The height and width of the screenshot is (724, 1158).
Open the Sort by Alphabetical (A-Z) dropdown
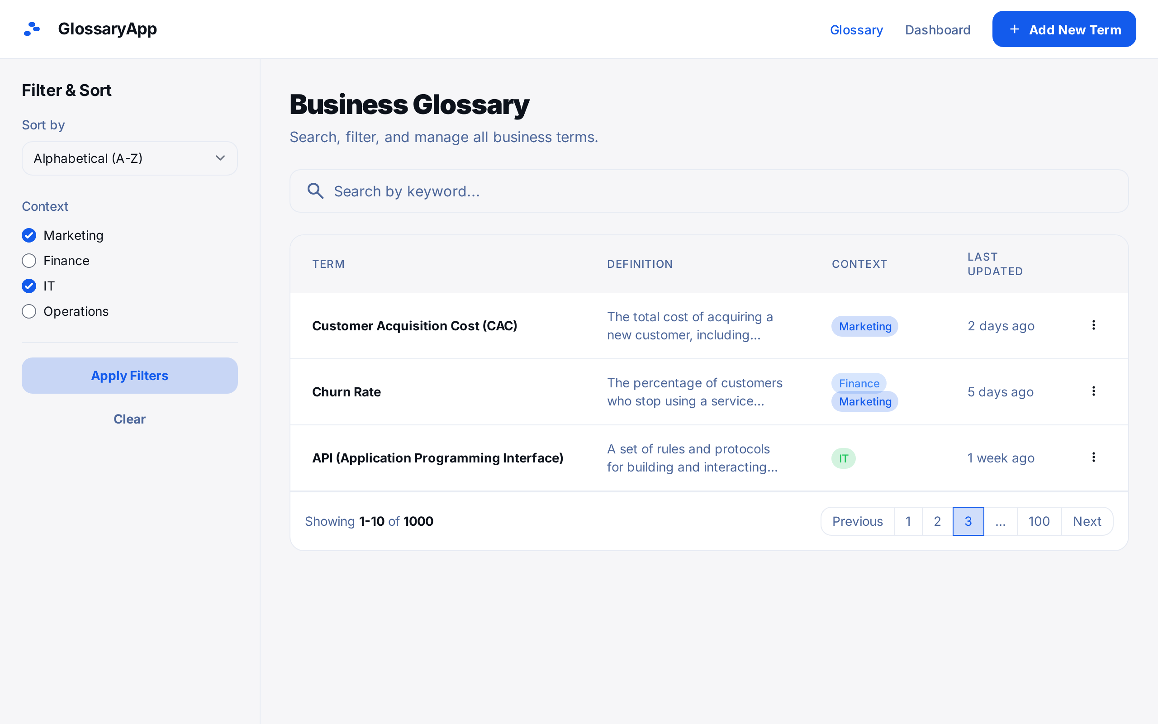tap(130, 158)
